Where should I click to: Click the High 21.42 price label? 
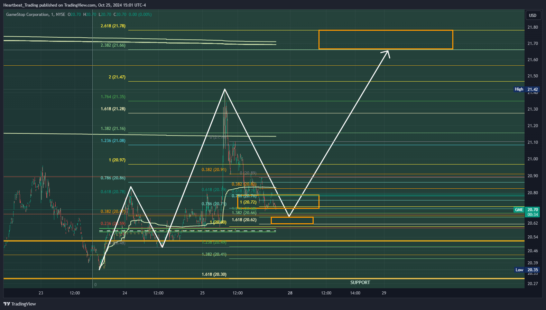point(527,89)
